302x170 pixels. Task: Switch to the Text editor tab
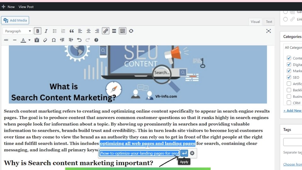(269, 22)
